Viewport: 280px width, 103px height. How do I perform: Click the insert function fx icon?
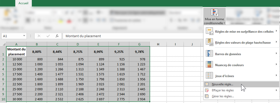pyautogui.click(x=57, y=36)
